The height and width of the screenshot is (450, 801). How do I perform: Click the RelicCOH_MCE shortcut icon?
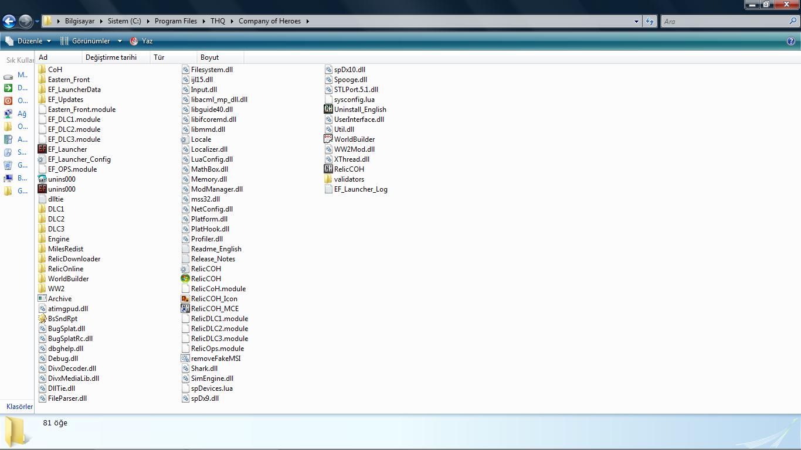tap(185, 309)
